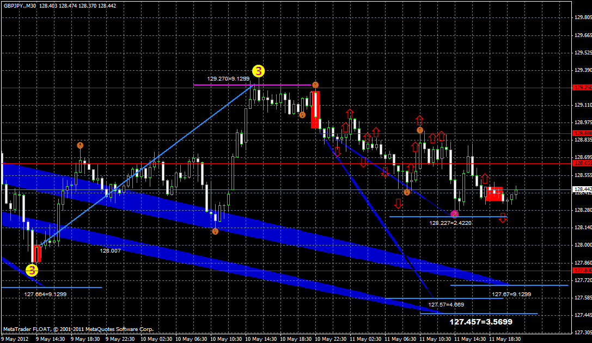Select the 127.67=9.1299 label
Image resolution: width=592 pixels, height=343 pixels.
click(x=510, y=294)
